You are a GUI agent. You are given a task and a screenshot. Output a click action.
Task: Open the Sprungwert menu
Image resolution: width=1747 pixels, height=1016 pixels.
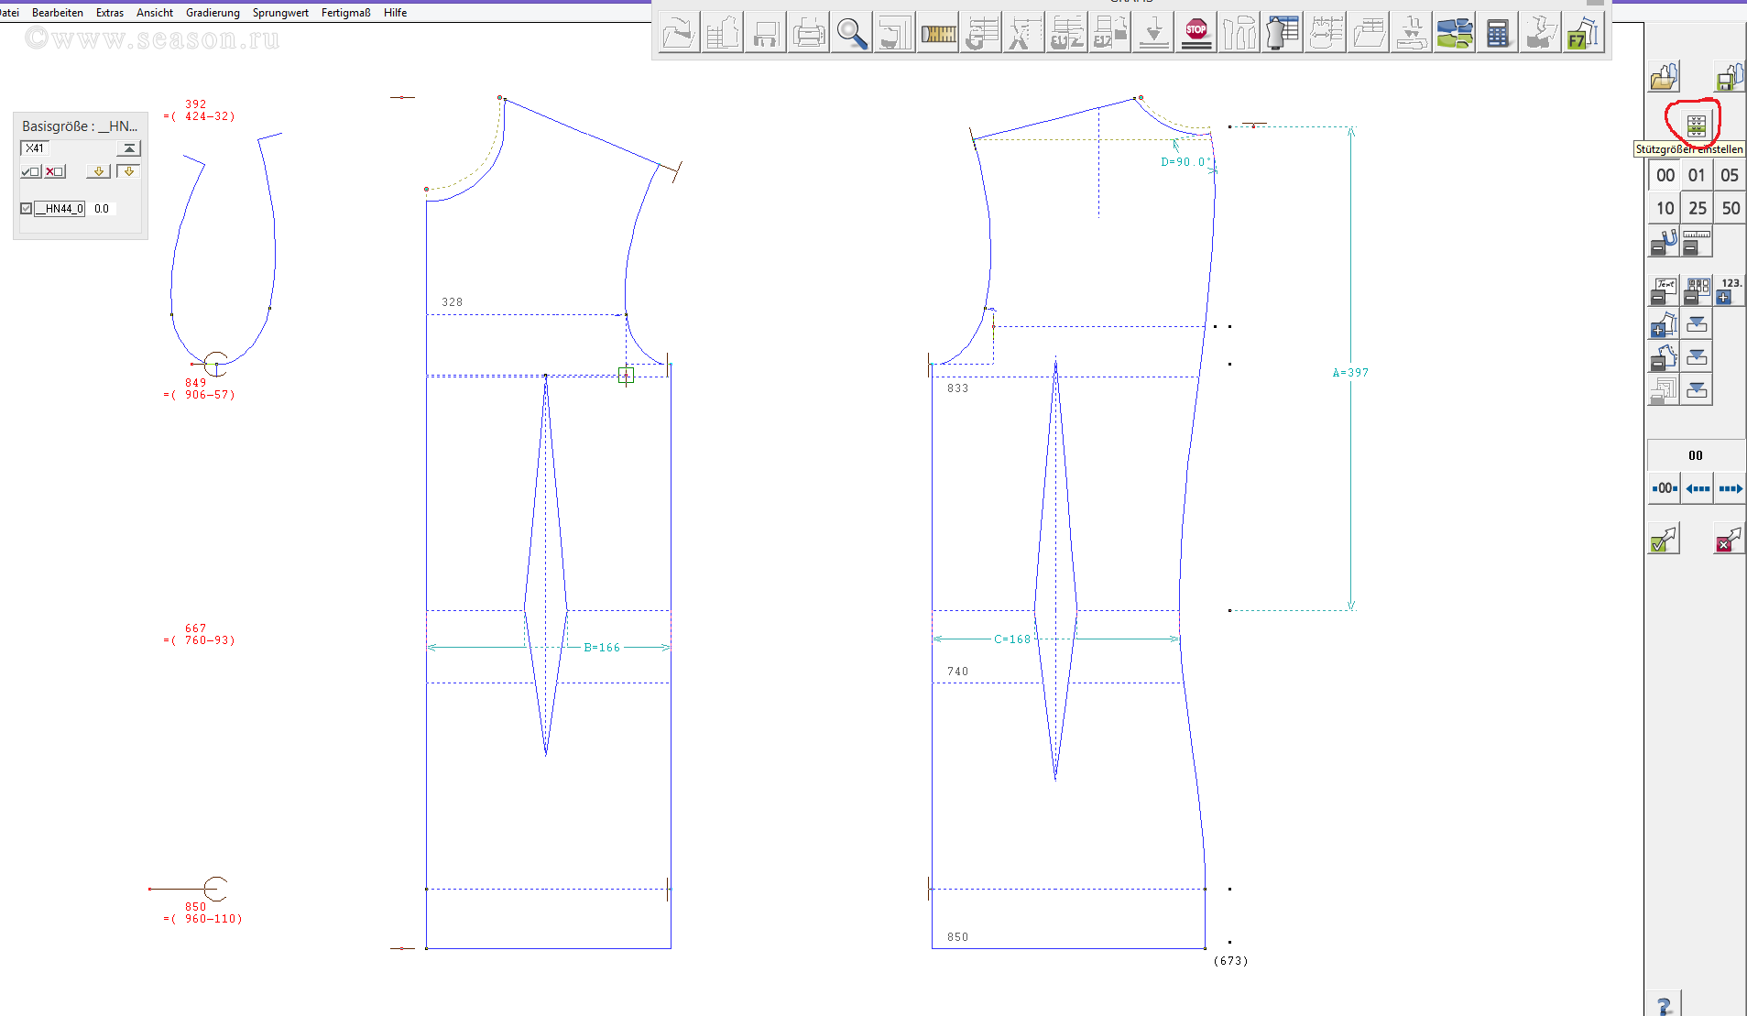[x=280, y=13]
